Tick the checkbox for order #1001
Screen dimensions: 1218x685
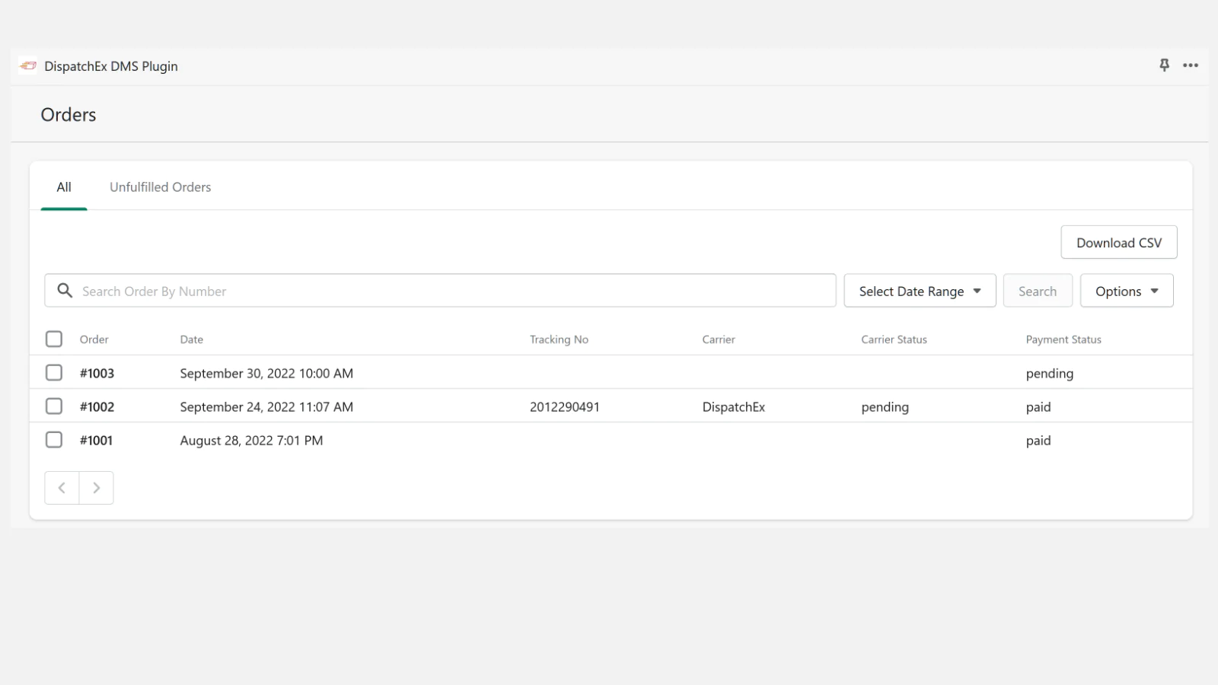pos(54,440)
